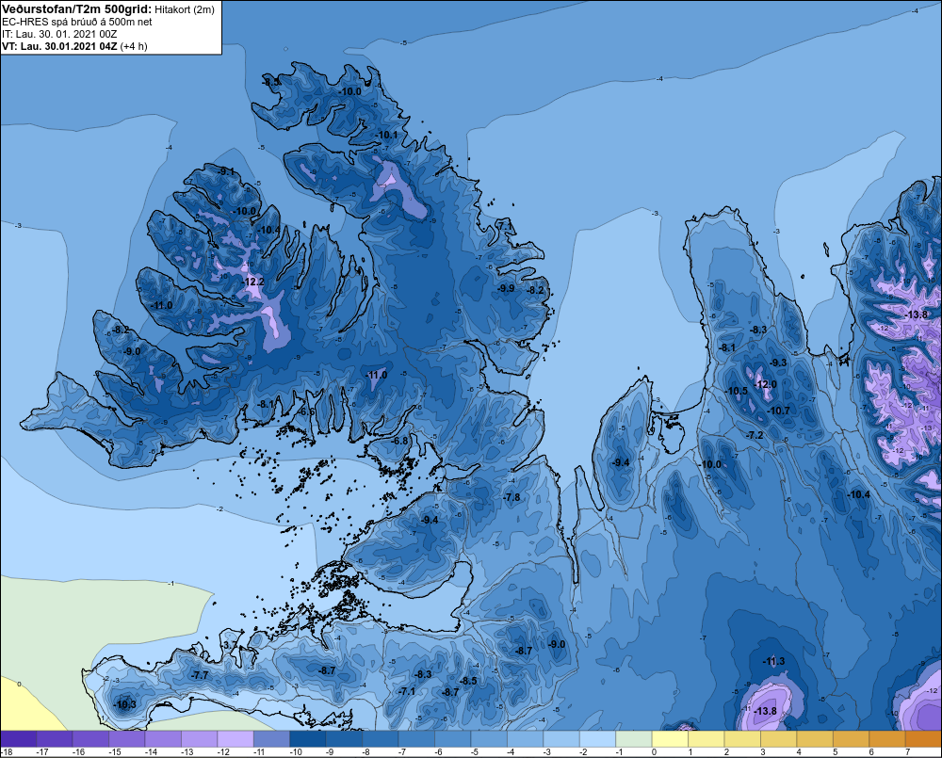This screenshot has width=942, height=758.
Task: Click the -3.7 temperature label
Action: coord(229,645)
